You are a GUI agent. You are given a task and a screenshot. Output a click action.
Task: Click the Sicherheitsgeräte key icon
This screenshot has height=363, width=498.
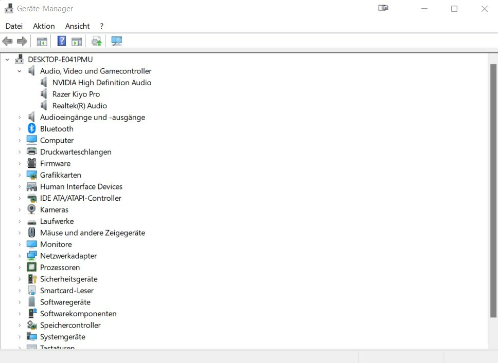click(32, 279)
